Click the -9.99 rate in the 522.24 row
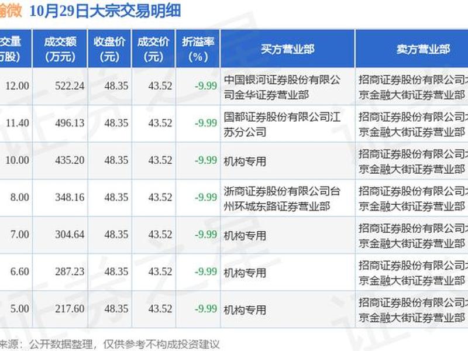468x351 pixels. click(206, 86)
